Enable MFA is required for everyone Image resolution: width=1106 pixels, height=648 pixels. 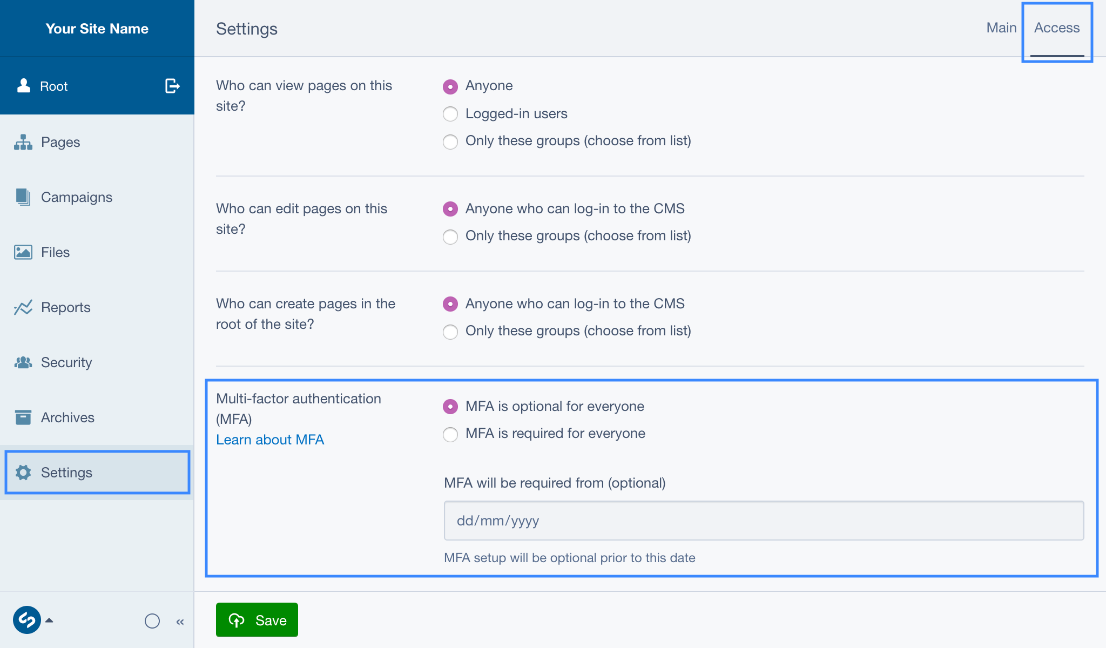click(x=450, y=435)
